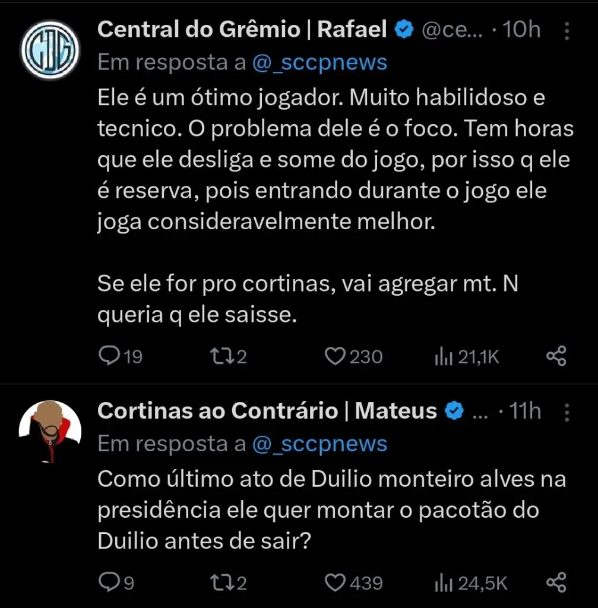
Task: Click verified badge next to Mateus
Action: (x=455, y=411)
